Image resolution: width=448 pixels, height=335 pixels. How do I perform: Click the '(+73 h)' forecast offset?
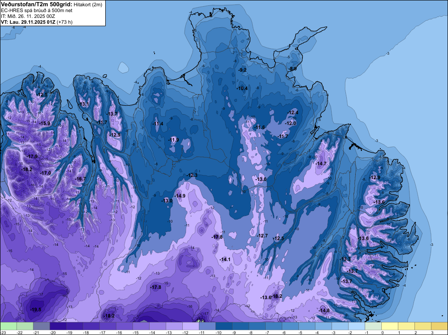click(64, 22)
